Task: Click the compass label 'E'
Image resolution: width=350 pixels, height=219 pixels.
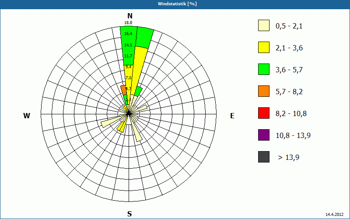Action: [232, 116]
